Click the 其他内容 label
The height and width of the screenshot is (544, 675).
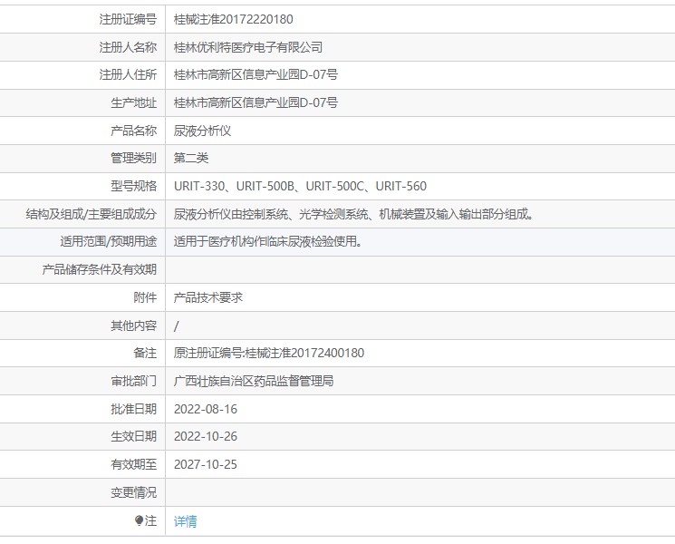tap(134, 325)
